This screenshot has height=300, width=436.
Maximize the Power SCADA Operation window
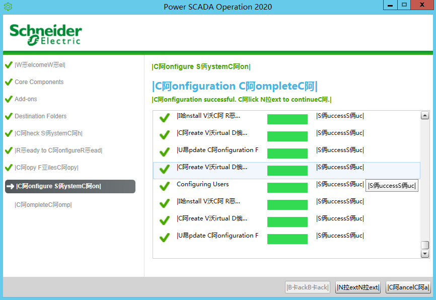point(404,5)
